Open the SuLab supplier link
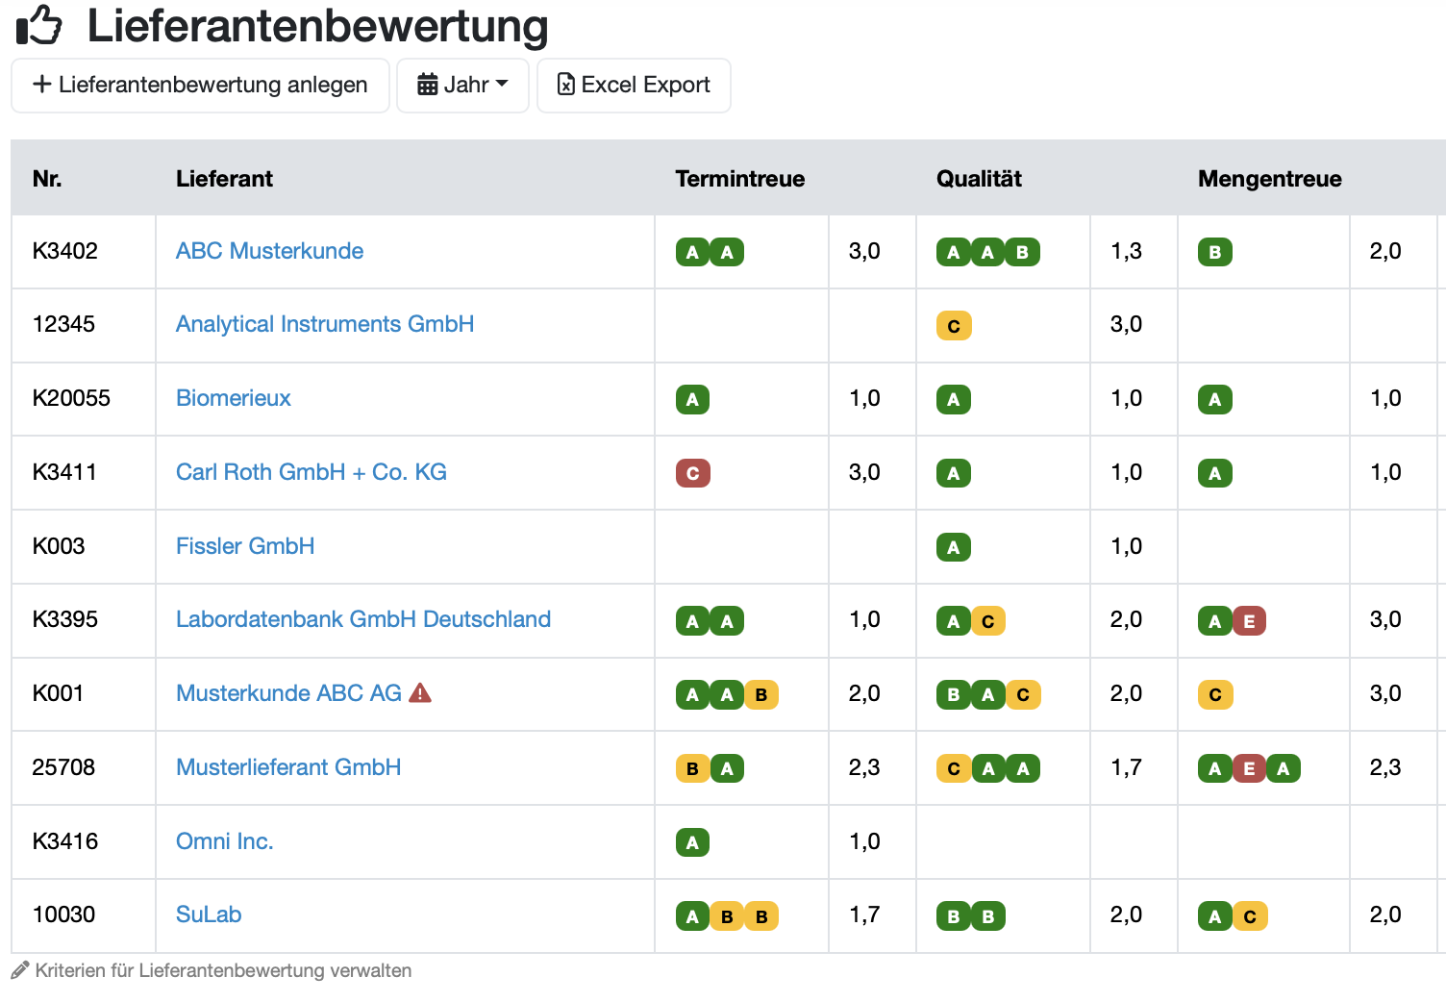The image size is (1446, 1002). pyautogui.click(x=209, y=914)
